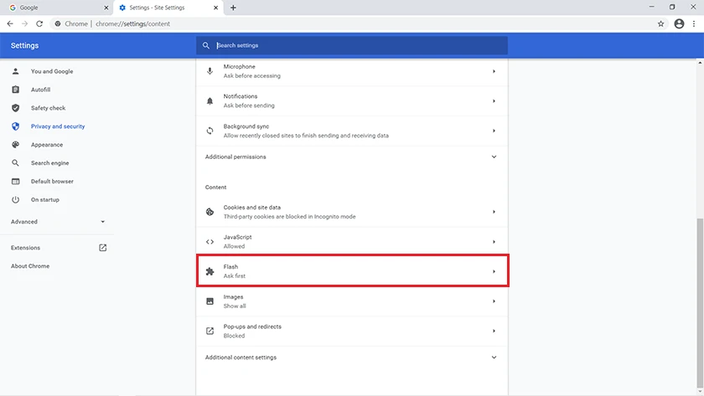Bookmark this page with star icon
This screenshot has height=396, width=704.
[660, 23]
